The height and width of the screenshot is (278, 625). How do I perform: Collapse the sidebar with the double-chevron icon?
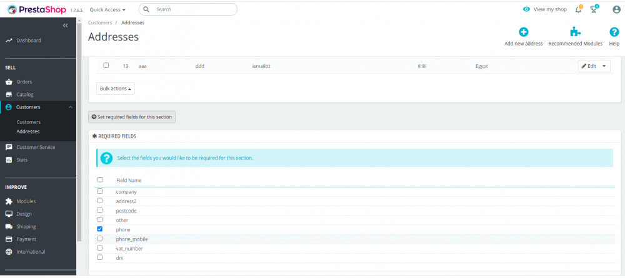tap(66, 26)
